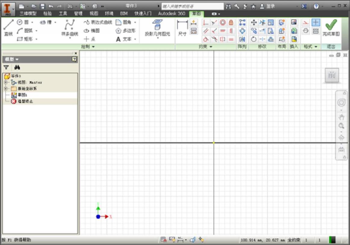
Task: Click the ViewCube front (前) face
Action: [x=332, y=75]
